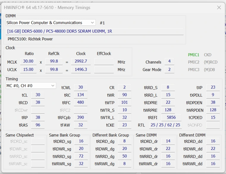Click the green PMIC1 label
Screen dimensions: 226x174
click(x=194, y=55)
